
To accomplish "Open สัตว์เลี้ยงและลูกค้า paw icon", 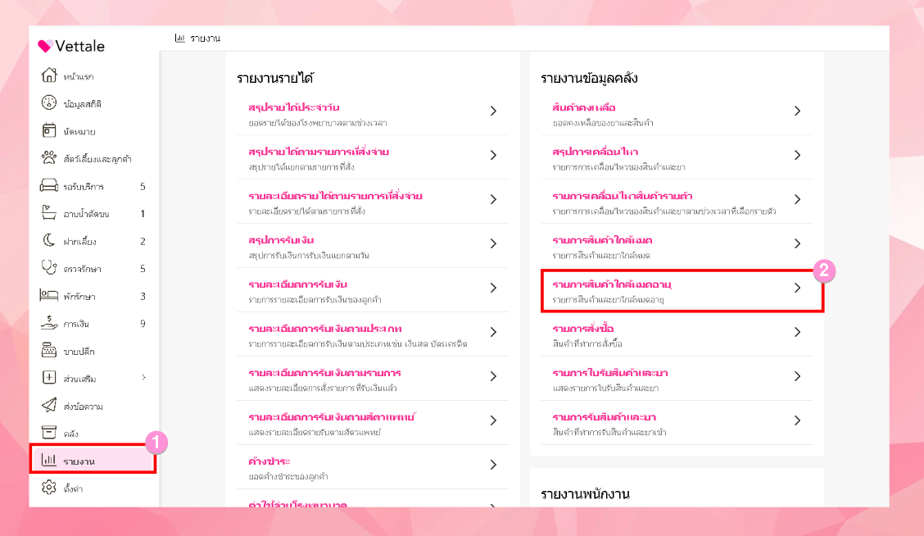I will [48, 159].
